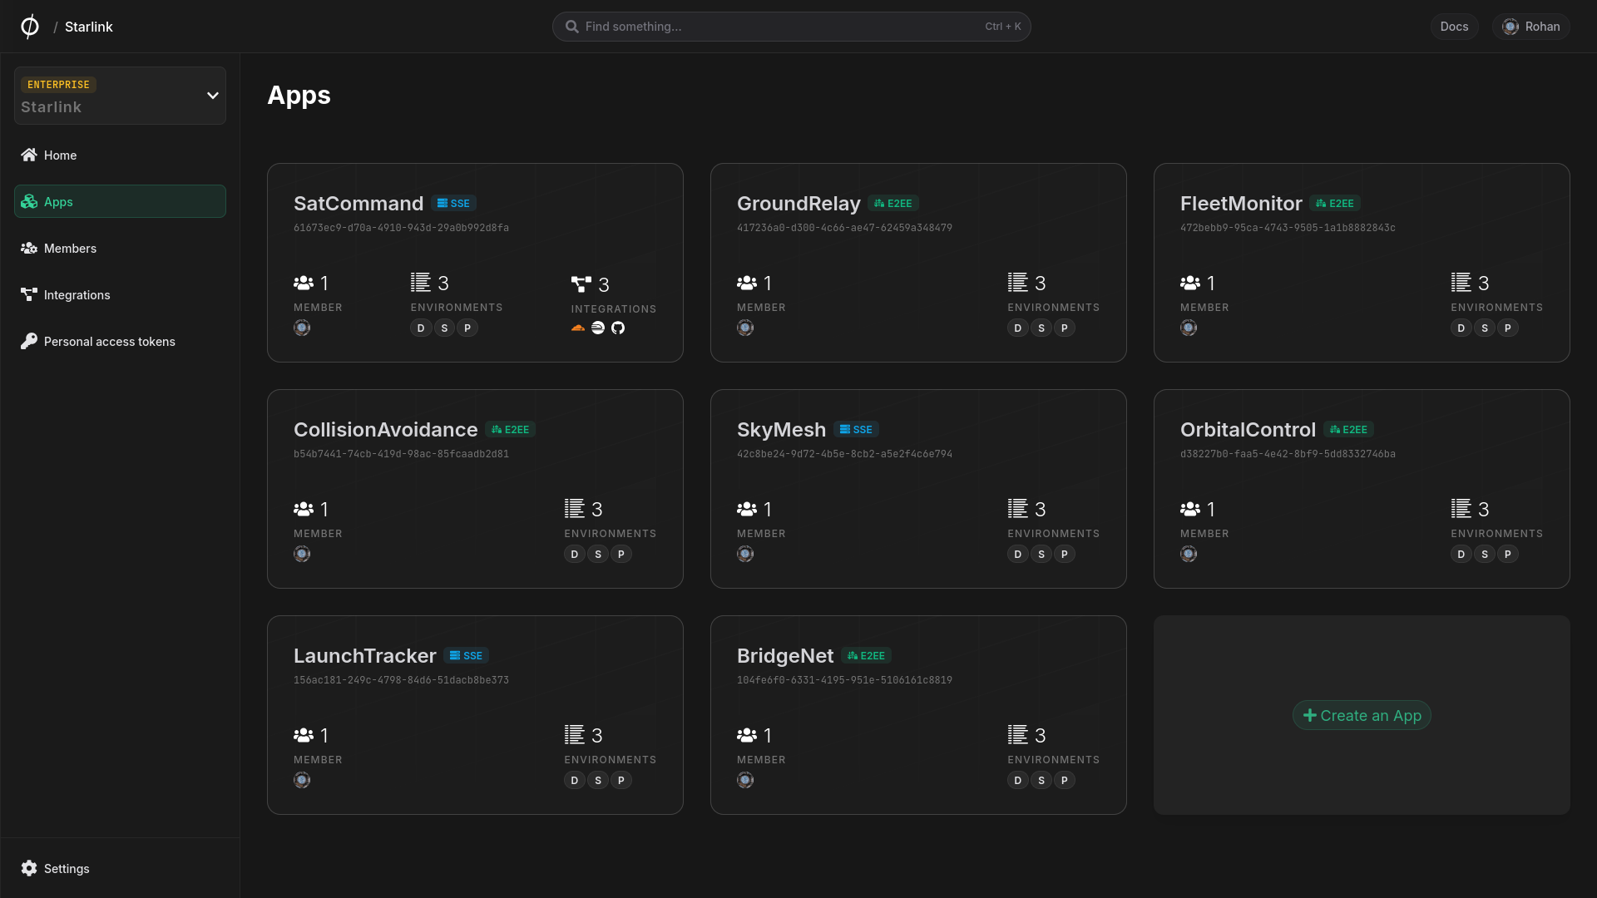Image resolution: width=1597 pixels, height=898 pixels.
Task: Click S environment badge on LaunchTracker card
Action: tap(597, 780)
